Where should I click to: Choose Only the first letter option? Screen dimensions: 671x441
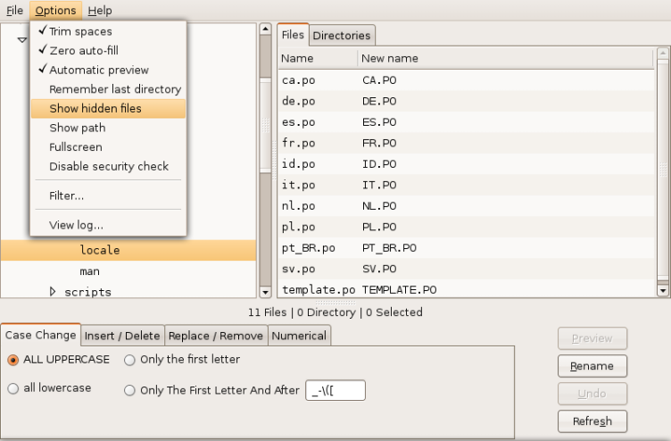pyautogui.click(x=130, y=360)
